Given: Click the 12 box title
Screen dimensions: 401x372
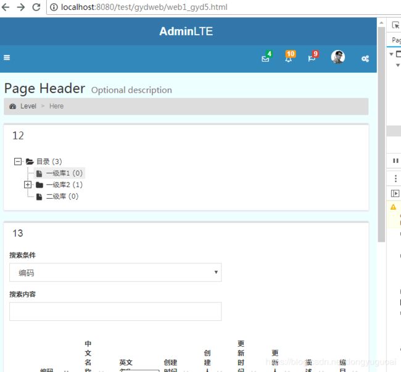Looking at the screenshot, I should (x=18, y=136).
